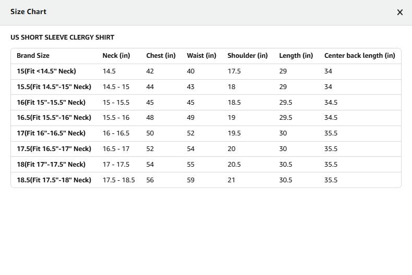Click Center back length (in) header
The width and height of the screenshot is (412, 275).
(x=359, y=56)
